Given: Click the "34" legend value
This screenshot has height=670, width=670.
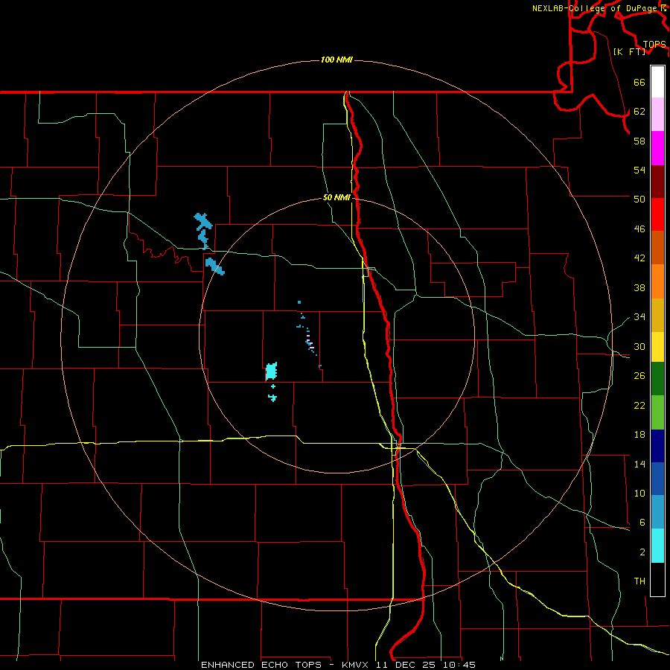Looking at the screenshot, I should pyautogui.click(x=639, y=316).
